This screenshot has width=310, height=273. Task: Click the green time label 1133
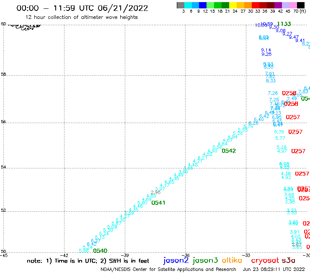tap(284, 24)
